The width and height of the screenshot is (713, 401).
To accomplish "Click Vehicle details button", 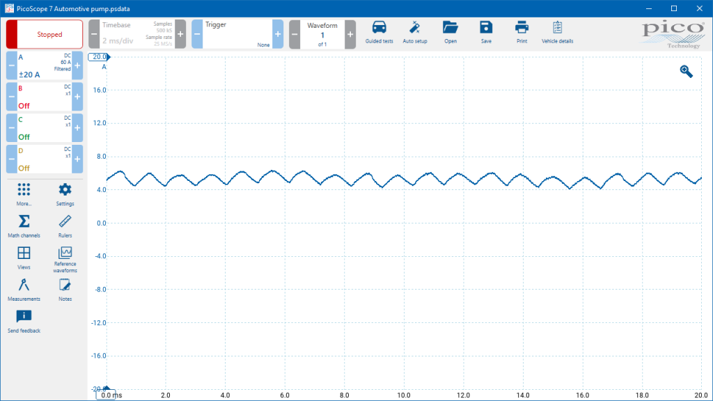I will click(x=557, y=32).
